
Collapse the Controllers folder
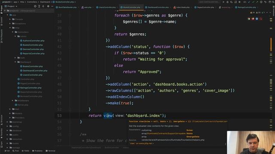pos(12,32)
